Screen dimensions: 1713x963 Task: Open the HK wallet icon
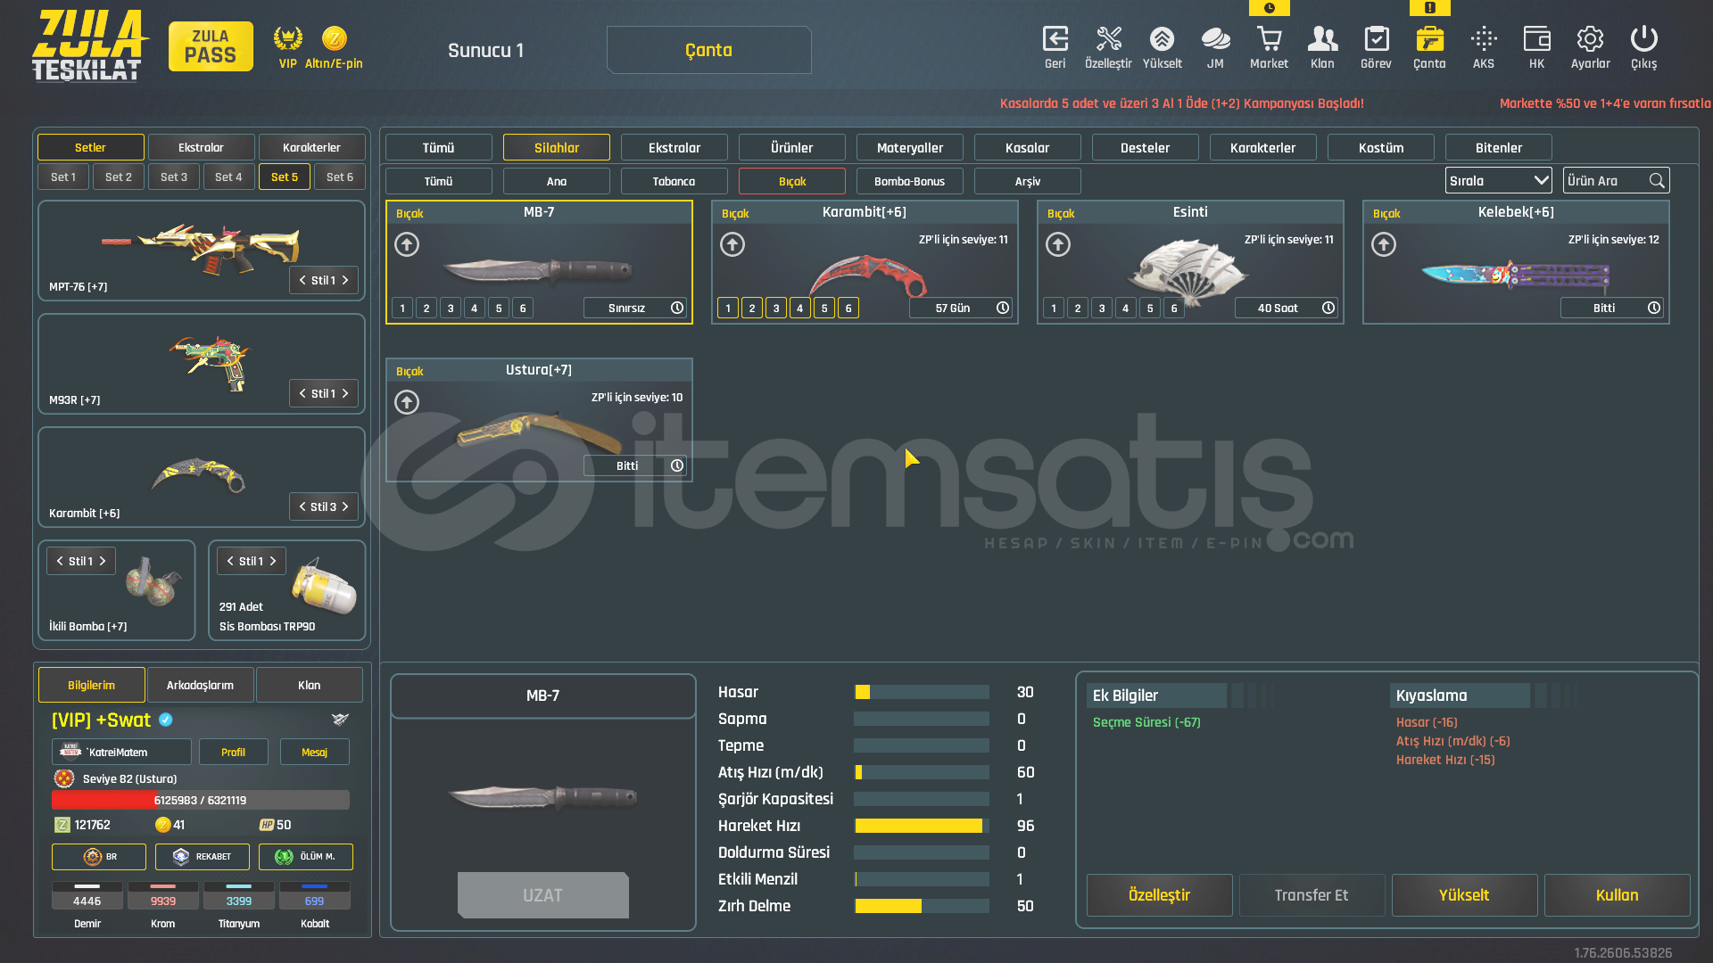[x=1536, y=38]
